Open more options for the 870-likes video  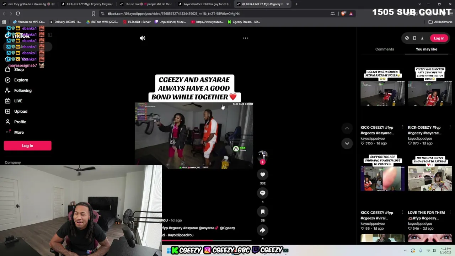(x=450, y=127)
